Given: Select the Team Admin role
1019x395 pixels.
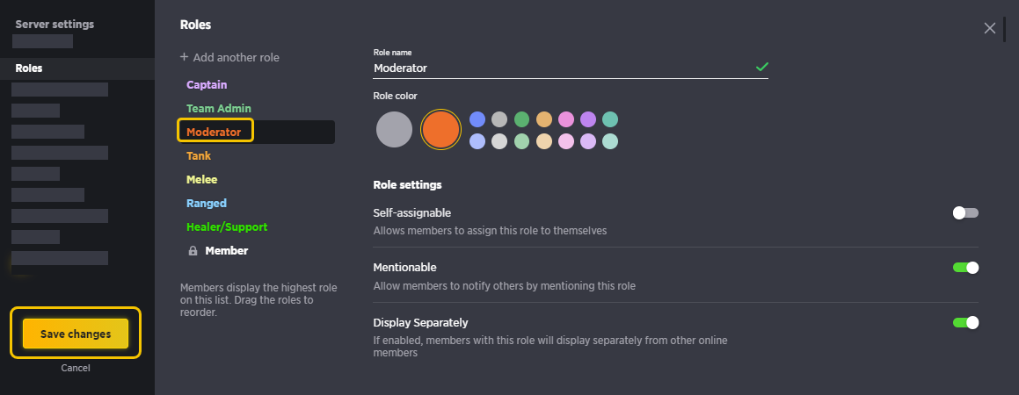Looking at the screenshot, I should click(218, 108).
